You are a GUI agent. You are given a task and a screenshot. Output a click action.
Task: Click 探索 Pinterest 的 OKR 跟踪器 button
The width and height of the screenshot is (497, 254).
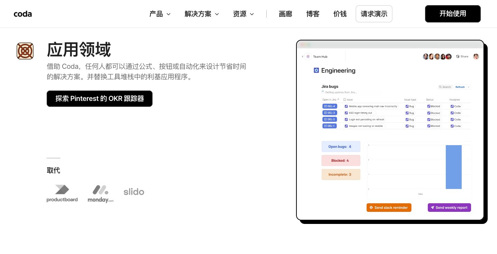100,98
